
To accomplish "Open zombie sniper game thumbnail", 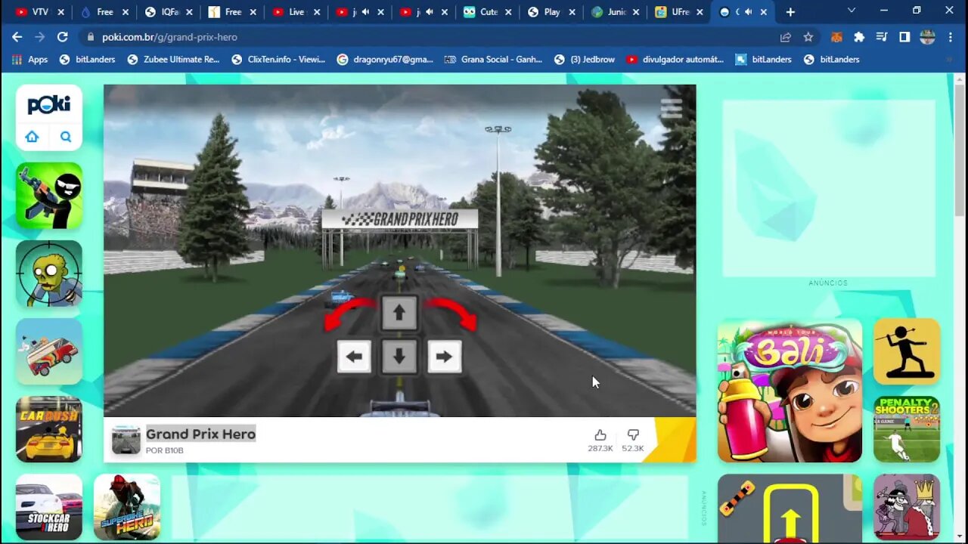I will [x=49, y=274].
